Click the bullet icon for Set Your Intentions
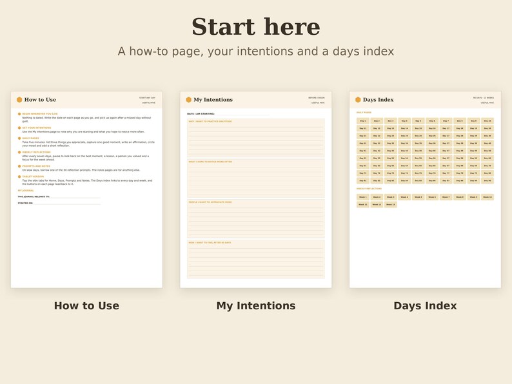Screen dimensions: 512x384 click(x=19, y=128)
